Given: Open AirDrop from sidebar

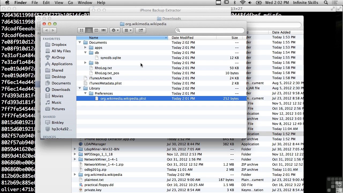Looking at the screenshot, I should [x=58, y=57].
